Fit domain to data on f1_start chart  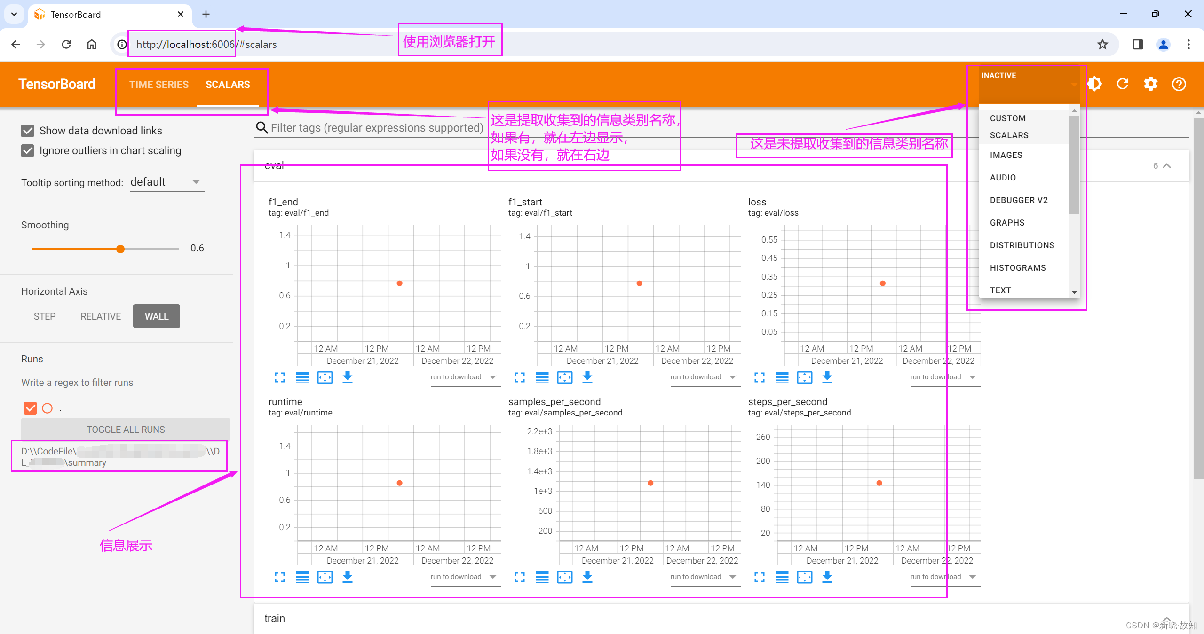[x=565, y=377]
